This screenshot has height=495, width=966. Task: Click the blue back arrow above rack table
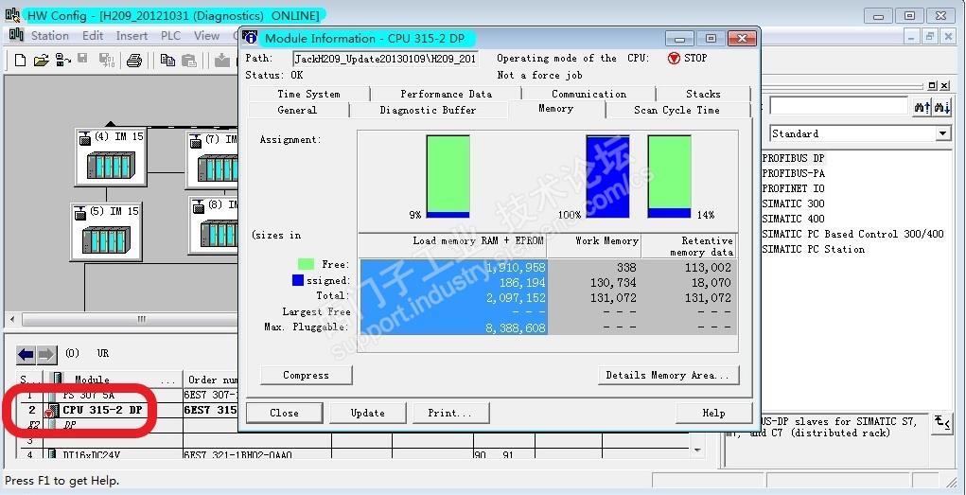(26, 355)
